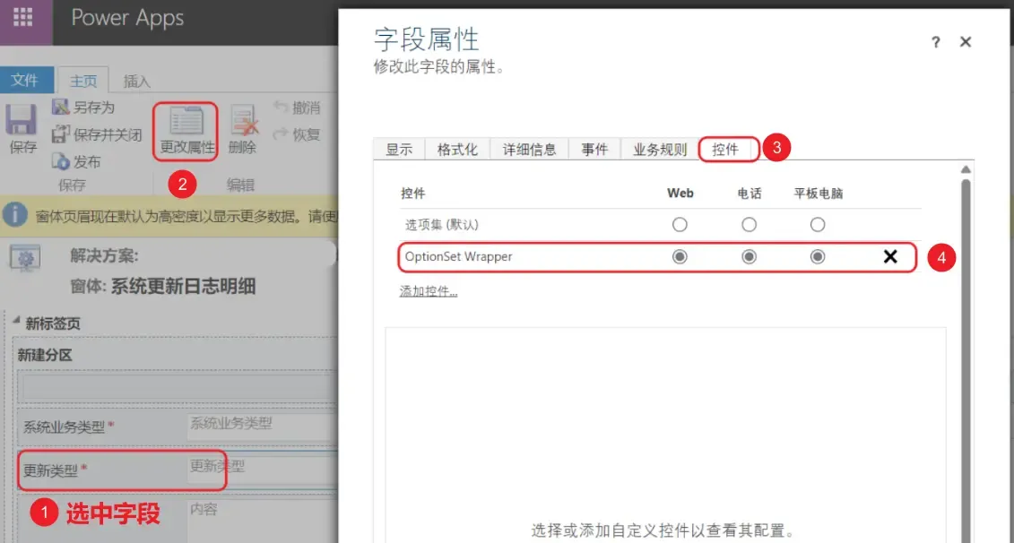Select the Web radio for OptionSet Wrapper

[680, 256]
